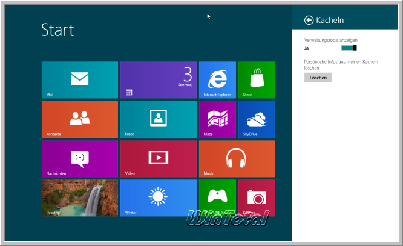Open the Store tile
The image size is (403, 246).
pyautogui.click(x=257, y=80)
